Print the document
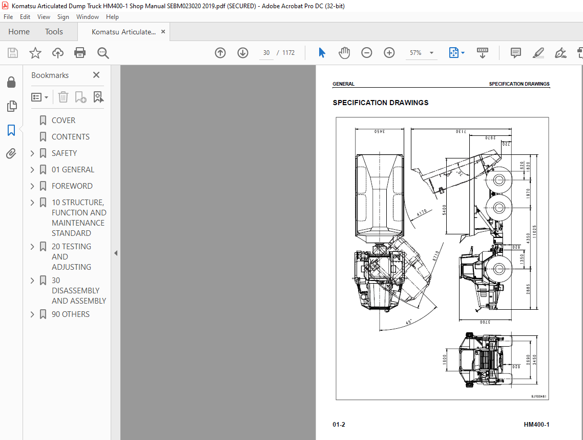Image resolution: width=583 pixels, height=440 pixels. 80,53
